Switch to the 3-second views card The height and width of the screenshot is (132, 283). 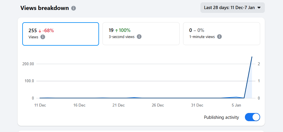[141, 34]
